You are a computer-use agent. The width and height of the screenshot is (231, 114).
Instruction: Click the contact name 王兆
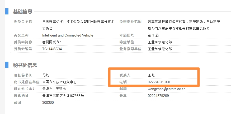pos(151,75)
